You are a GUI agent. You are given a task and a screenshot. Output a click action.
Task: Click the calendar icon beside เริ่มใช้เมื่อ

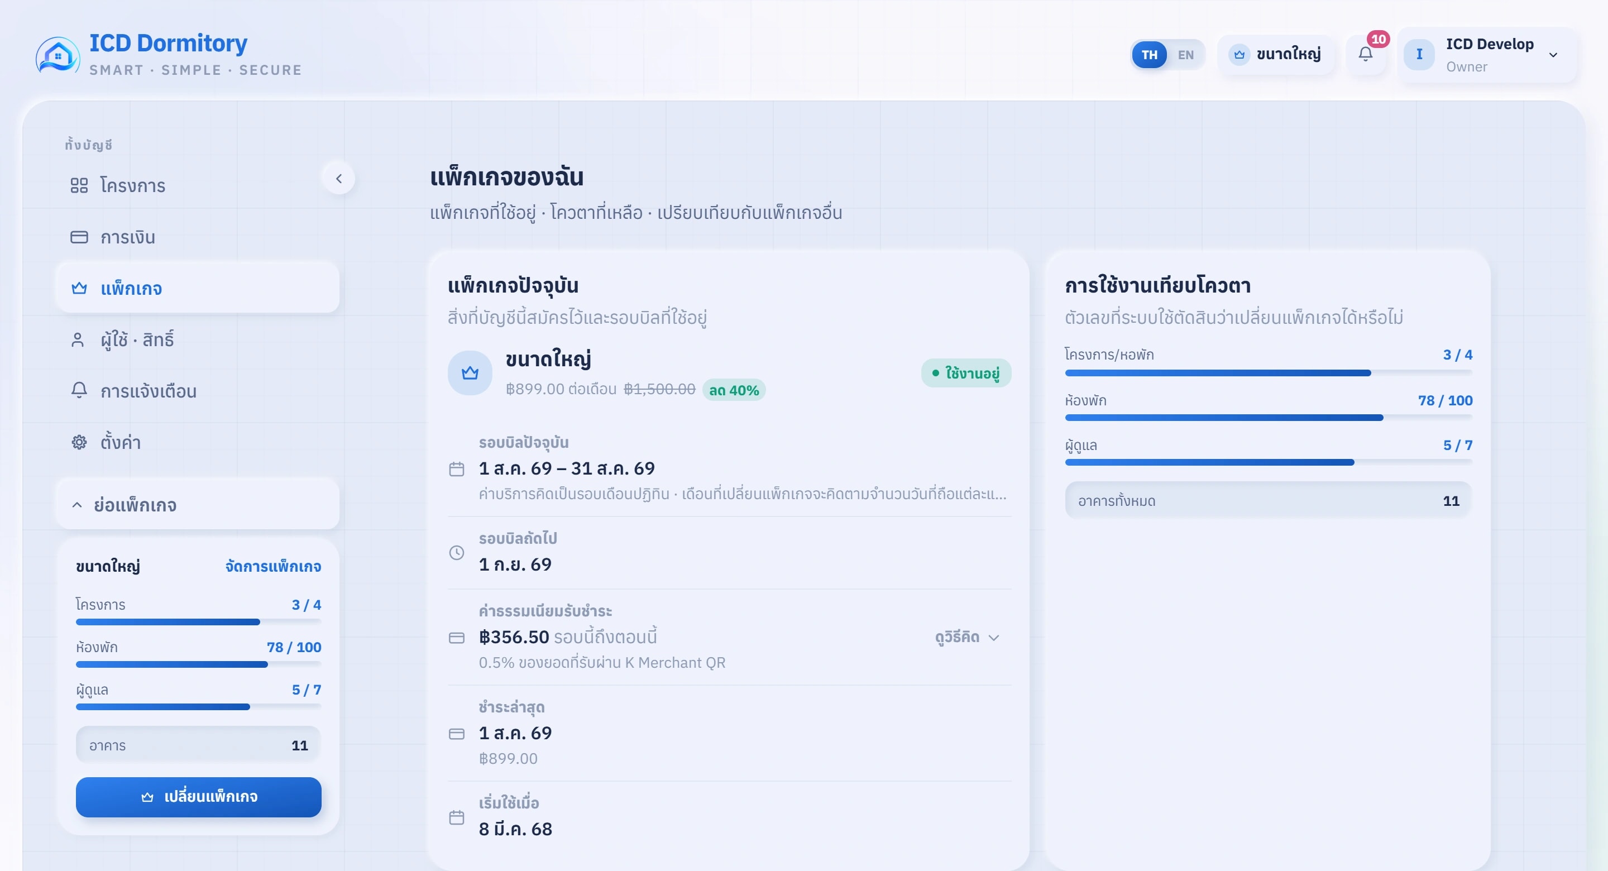pyautogui.click(x=456, y=817)
